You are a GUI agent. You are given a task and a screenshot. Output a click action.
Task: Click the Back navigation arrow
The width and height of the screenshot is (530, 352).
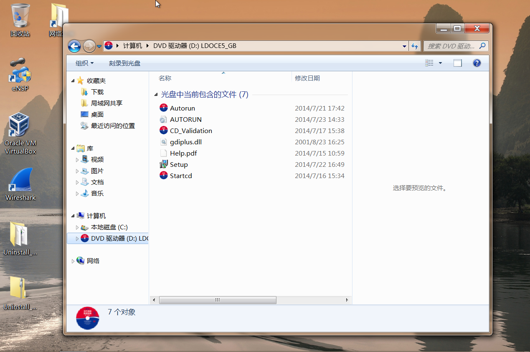(74, 46)
